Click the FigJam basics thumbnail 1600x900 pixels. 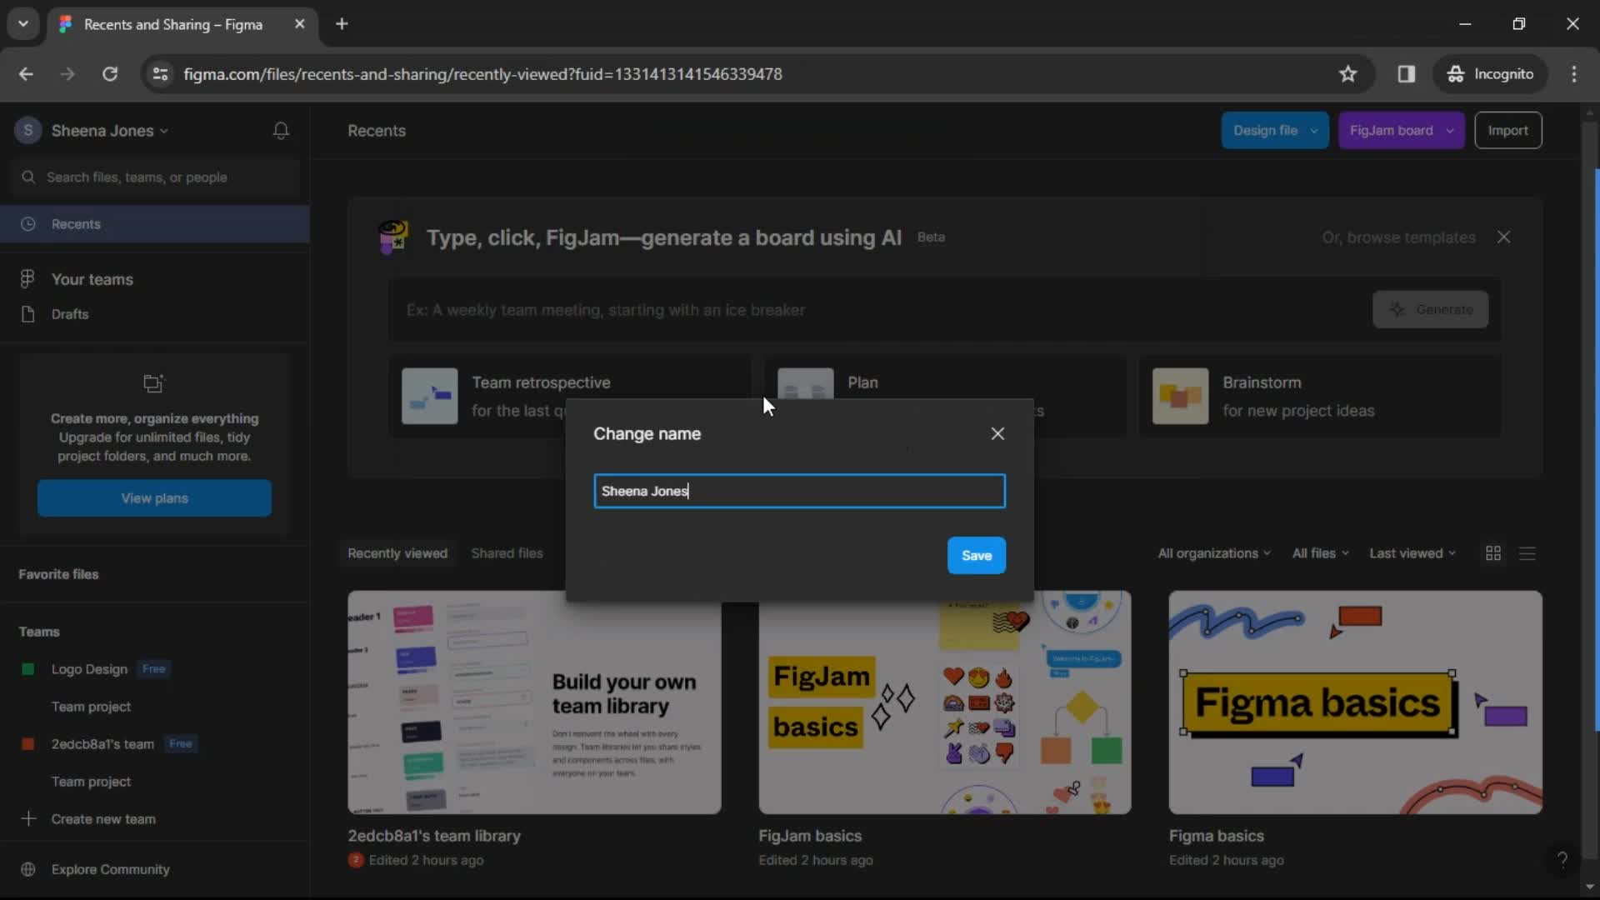click(x=945, y=701)
